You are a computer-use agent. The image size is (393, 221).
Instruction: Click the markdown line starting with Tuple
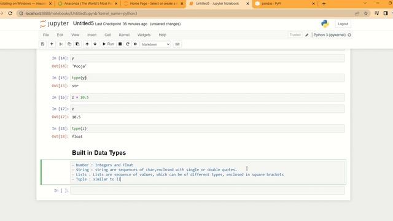point(96,179)
